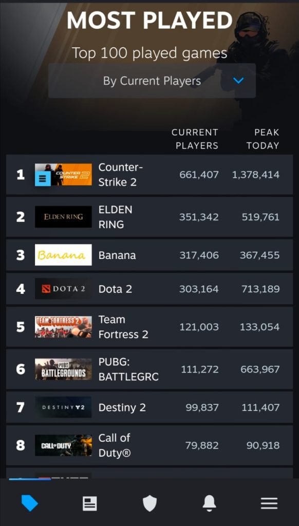Select the Banana game thumbnail
This screenshot has height=526, width=299.
click(x=63, y=255)
